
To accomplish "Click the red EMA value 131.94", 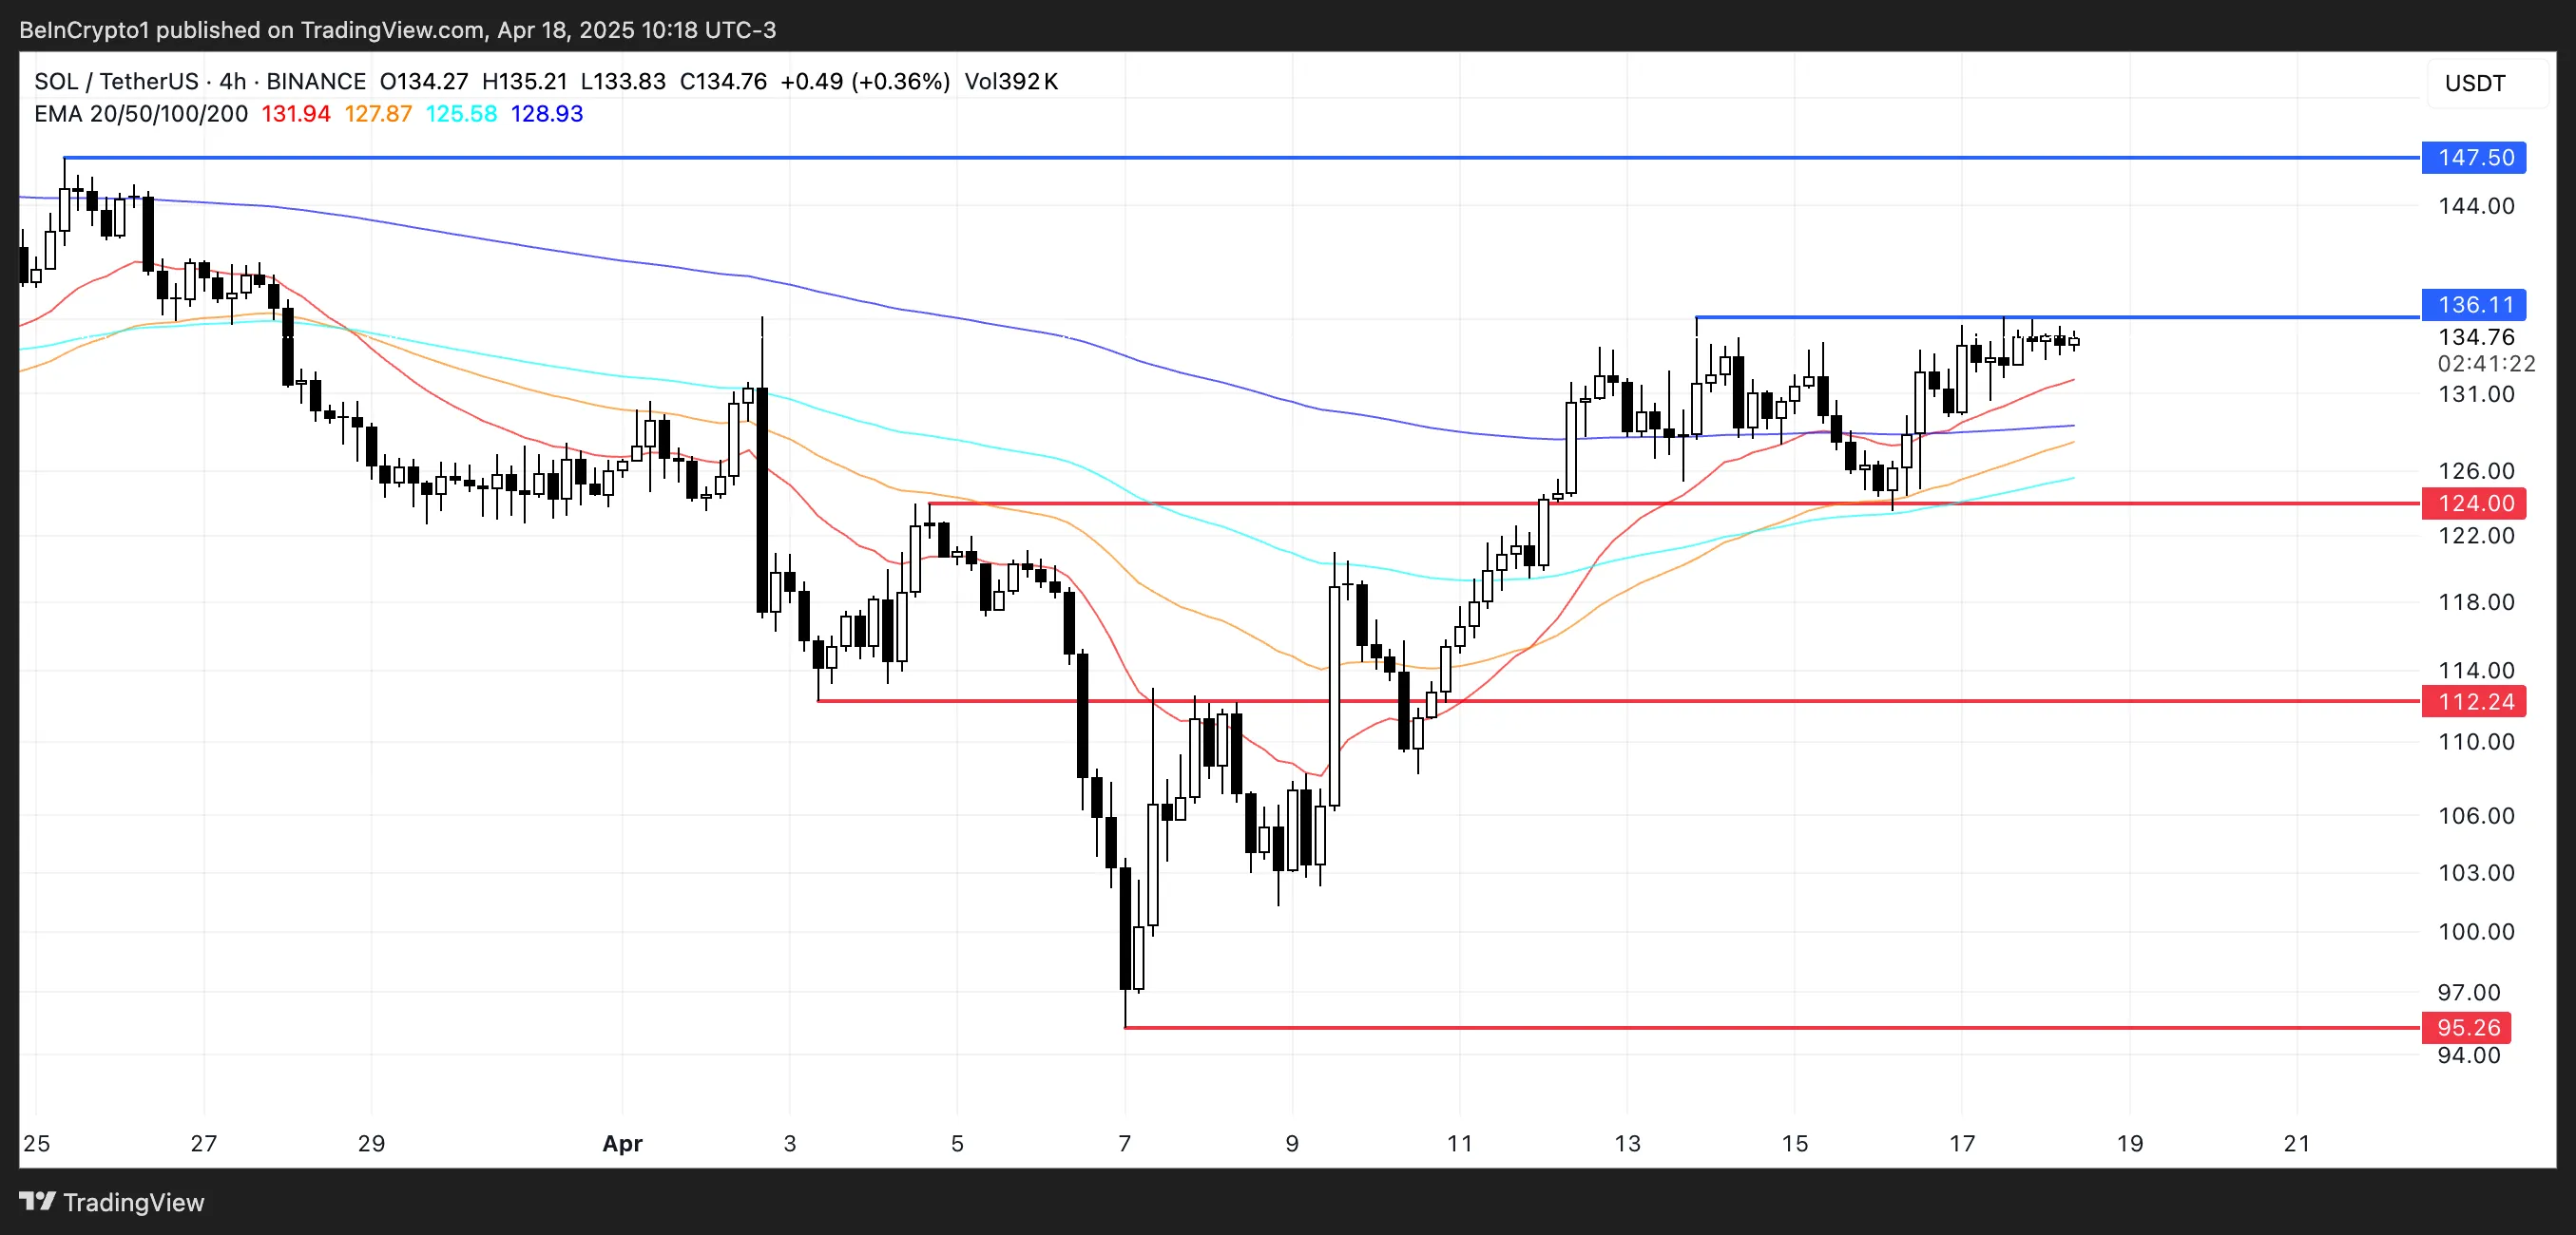I will click(296, 114).
